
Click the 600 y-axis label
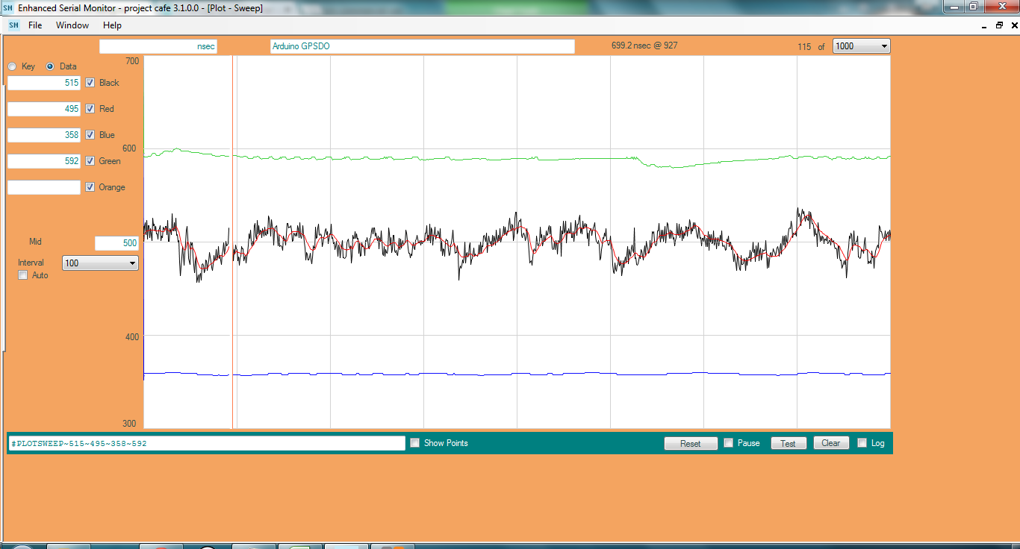point(129,148)
